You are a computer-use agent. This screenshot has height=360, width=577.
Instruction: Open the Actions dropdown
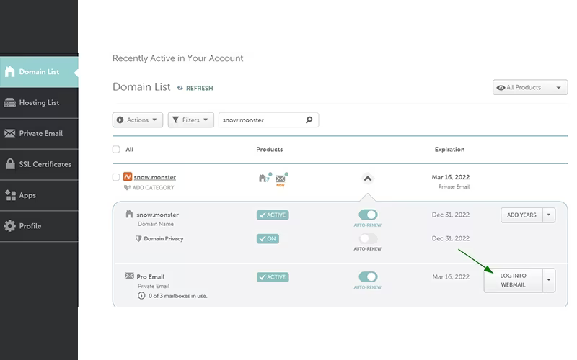coord(138,120)
